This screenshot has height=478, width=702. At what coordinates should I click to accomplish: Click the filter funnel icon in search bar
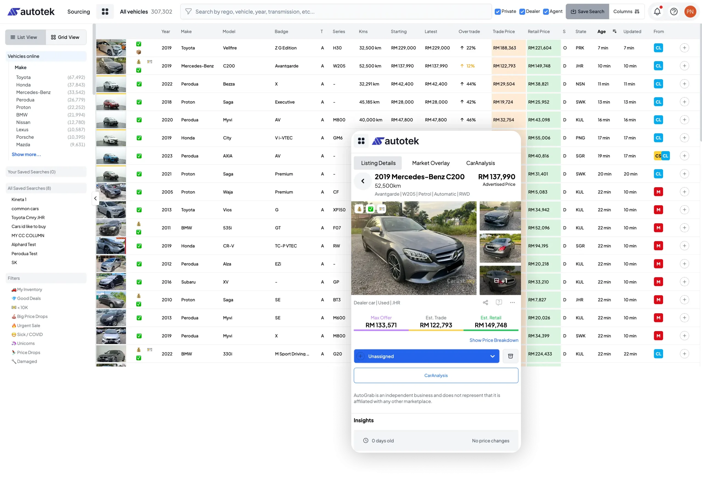pyautogui.click(x=188, y=12)
